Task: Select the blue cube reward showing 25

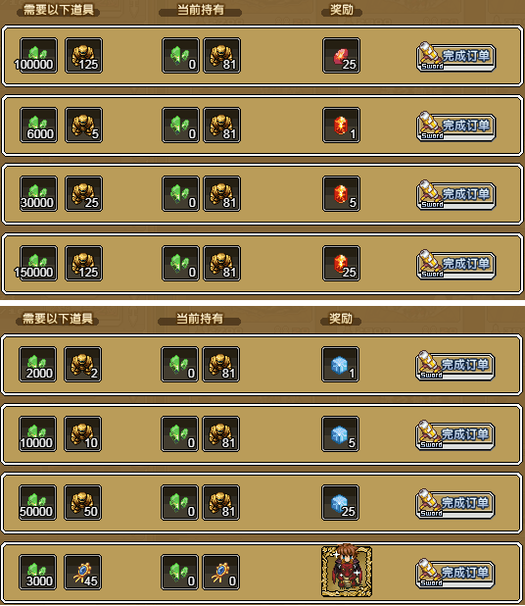Action: coord(341,503)
